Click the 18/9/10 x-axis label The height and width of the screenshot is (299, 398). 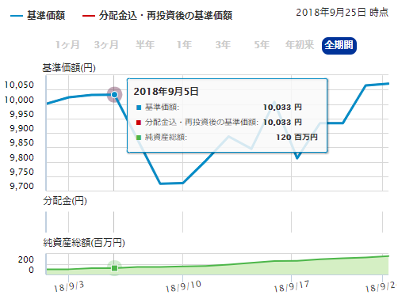tap(183, 286)
